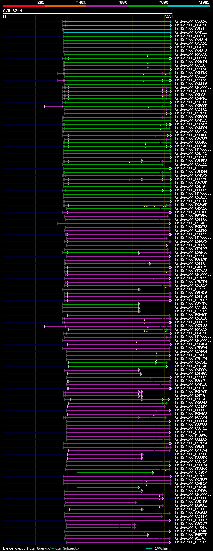The height and width of the screenshot is (551, 213).
Task: Open hit UniRef100_C0Z392
Action: pos(191,43)
